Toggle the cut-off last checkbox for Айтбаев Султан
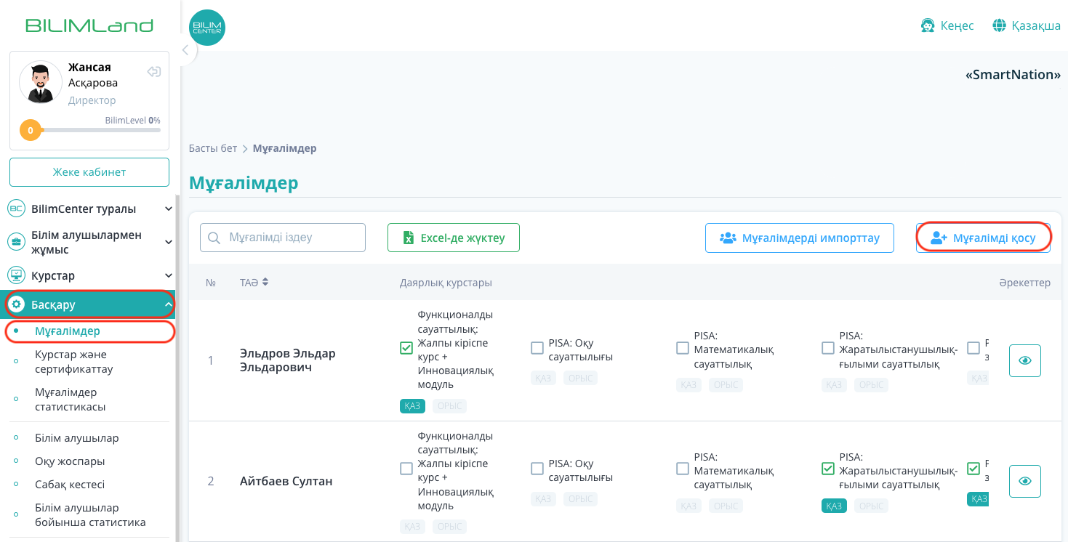This screenshot has width=1068, height=542. pos(973,469)
